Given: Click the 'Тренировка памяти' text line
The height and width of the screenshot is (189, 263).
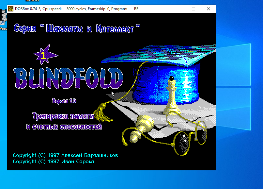Looking at the screenshot, I should (x=64, y=116).
